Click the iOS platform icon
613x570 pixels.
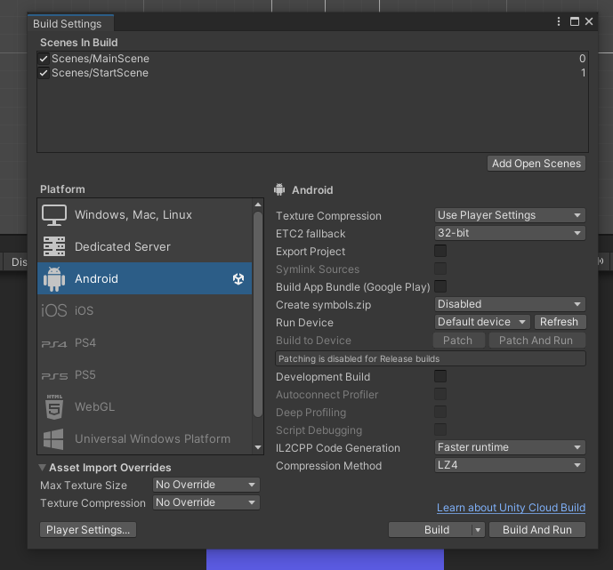coord(54,310)
